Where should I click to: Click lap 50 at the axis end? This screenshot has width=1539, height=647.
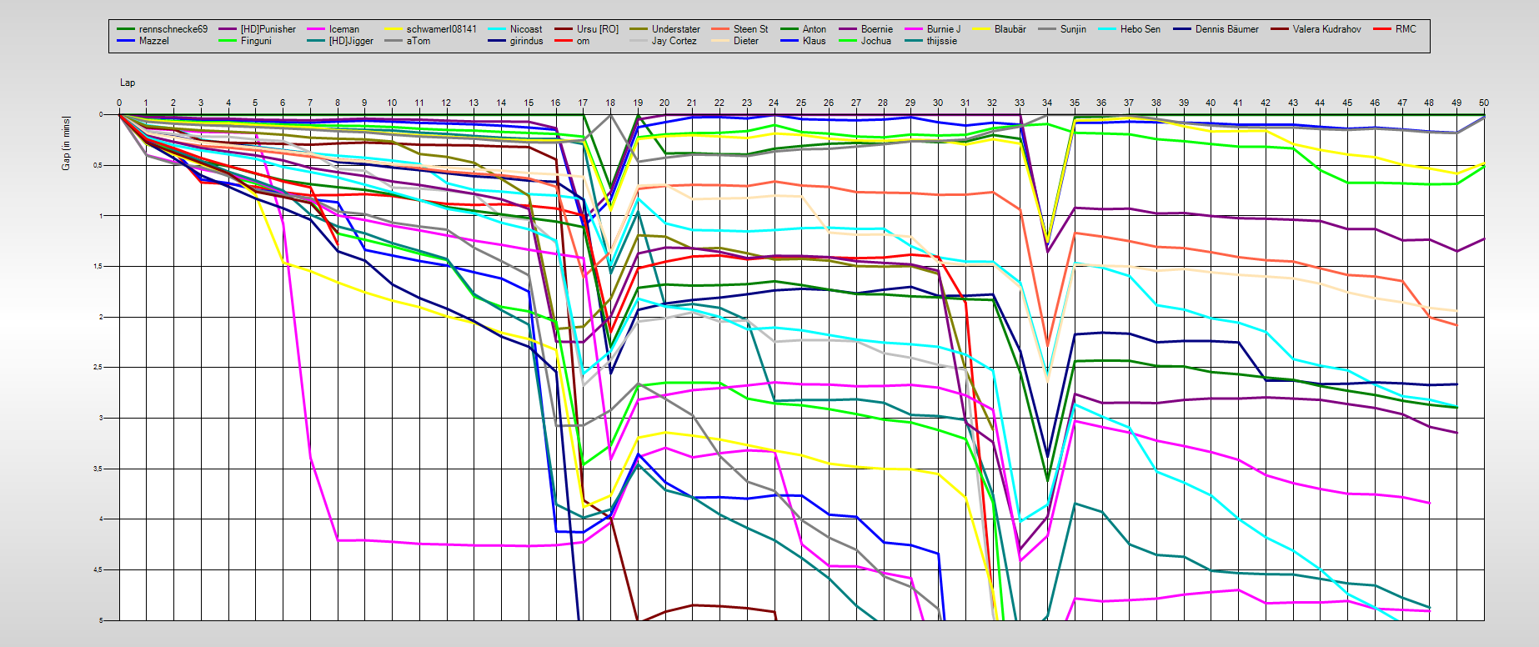click(1483, 103)
